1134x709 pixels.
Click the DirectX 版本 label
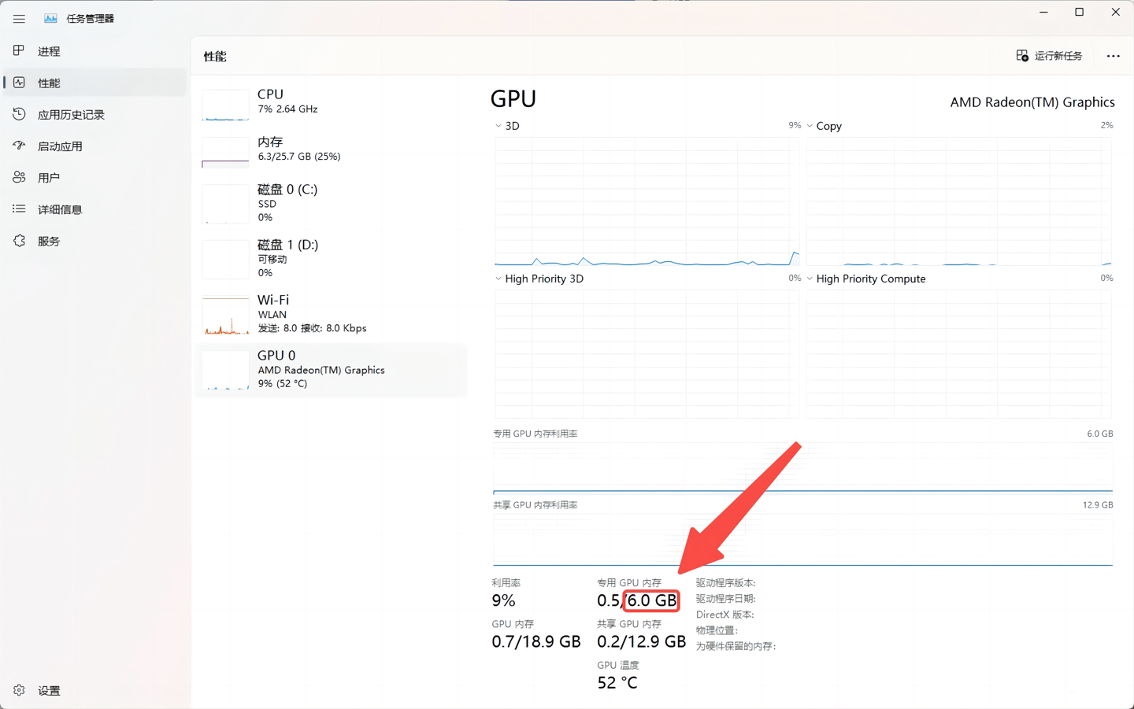pyautogui.click(x=724, y=615)
